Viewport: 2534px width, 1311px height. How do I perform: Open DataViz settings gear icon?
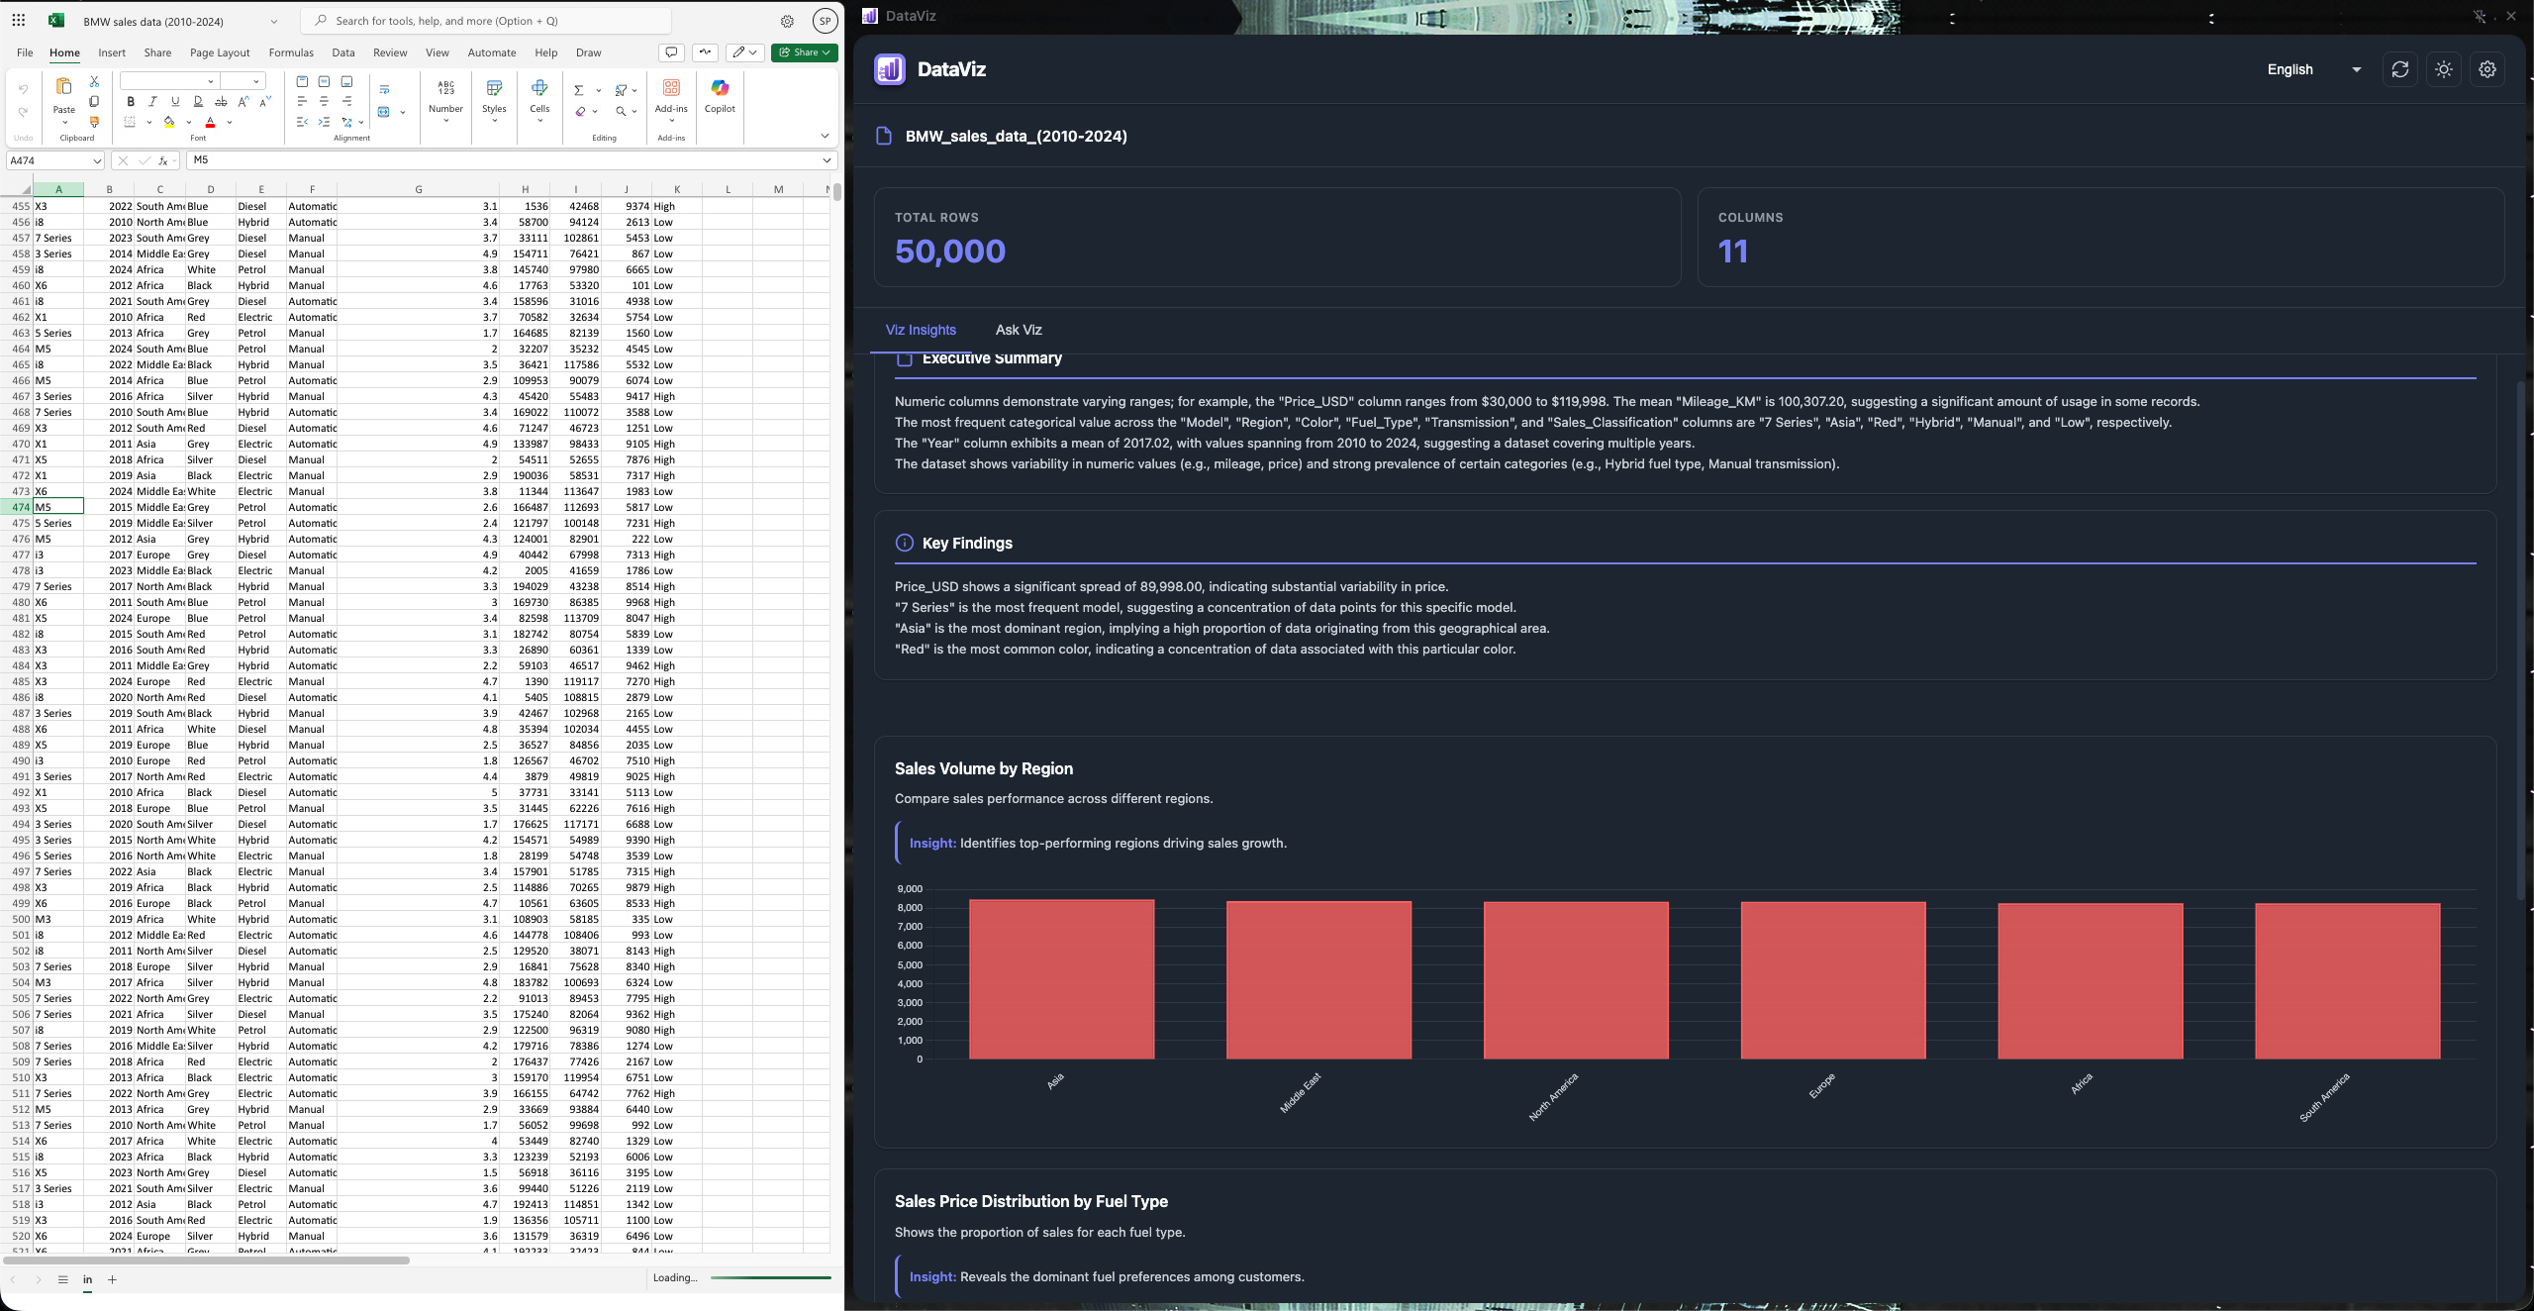pos(2486,69)
